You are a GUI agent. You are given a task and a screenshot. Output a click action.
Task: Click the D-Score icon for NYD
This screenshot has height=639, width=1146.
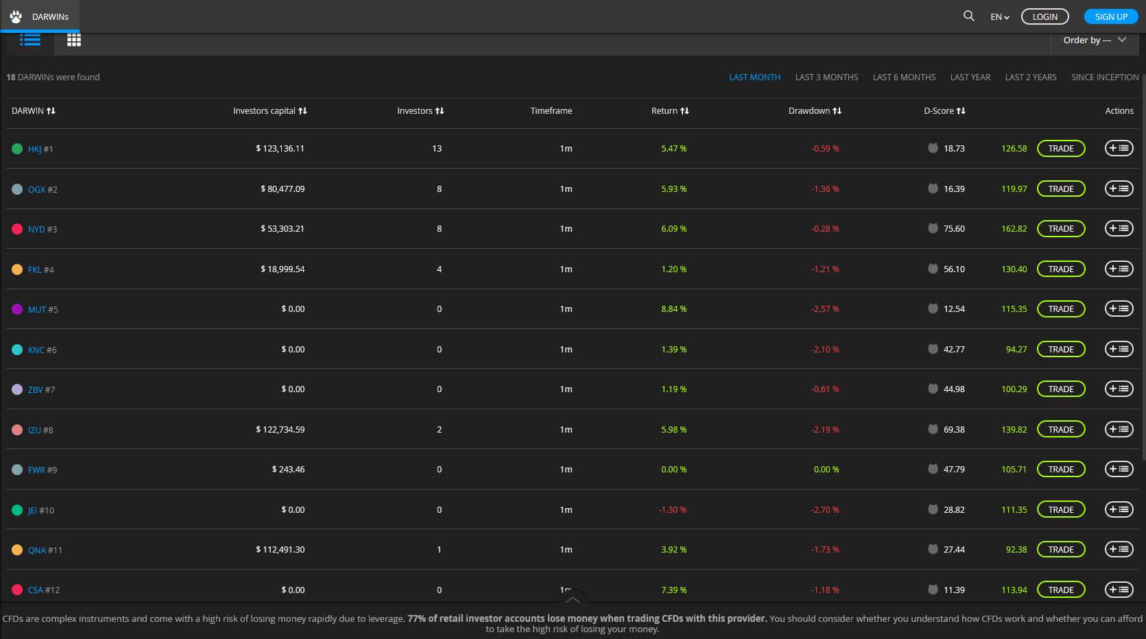933,228
